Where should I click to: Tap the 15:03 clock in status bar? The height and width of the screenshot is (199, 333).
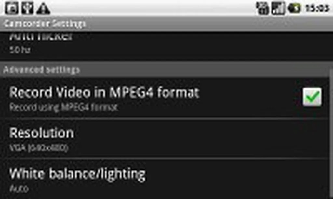[x=317, y=8]
